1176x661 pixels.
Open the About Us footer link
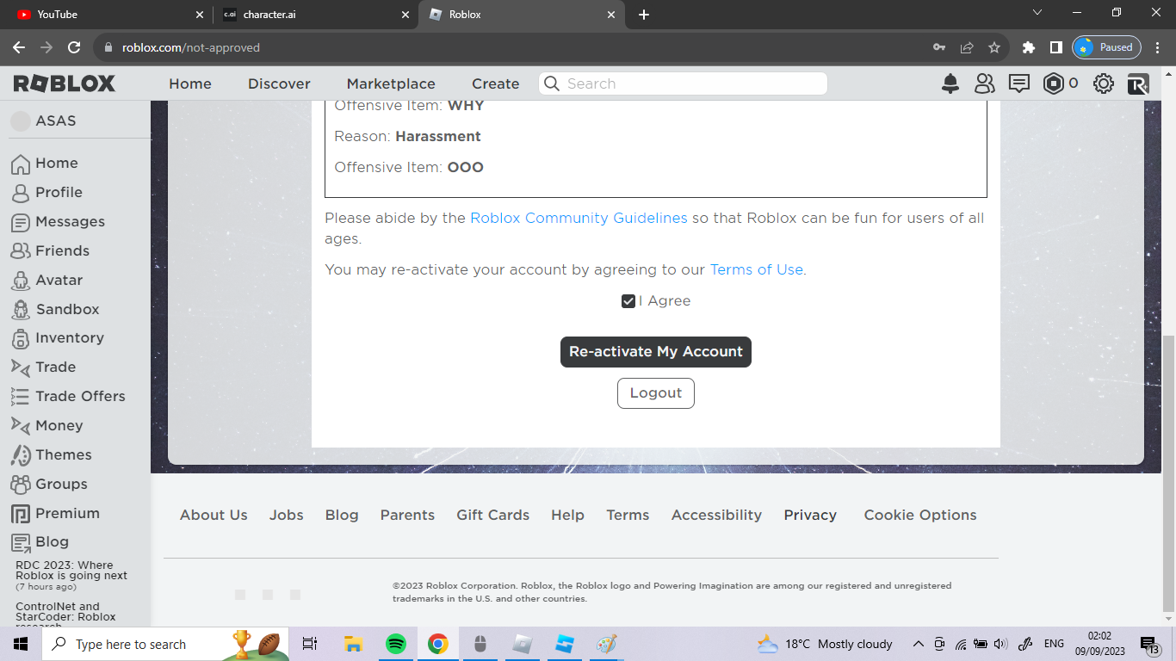click(x=214, y=516)
